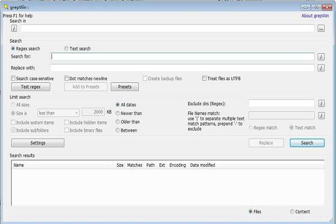Click the slash button beside Search in field

(x=14, y=29)
